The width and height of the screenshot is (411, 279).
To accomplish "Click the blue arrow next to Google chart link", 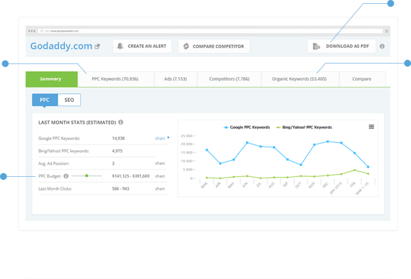I will (x=169, y=138).
